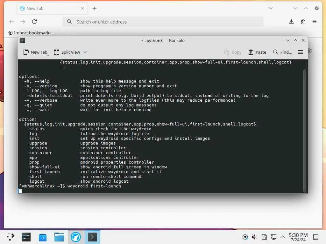
Task: Click 'show-full-ui' action row text
Action: point(45,167)
